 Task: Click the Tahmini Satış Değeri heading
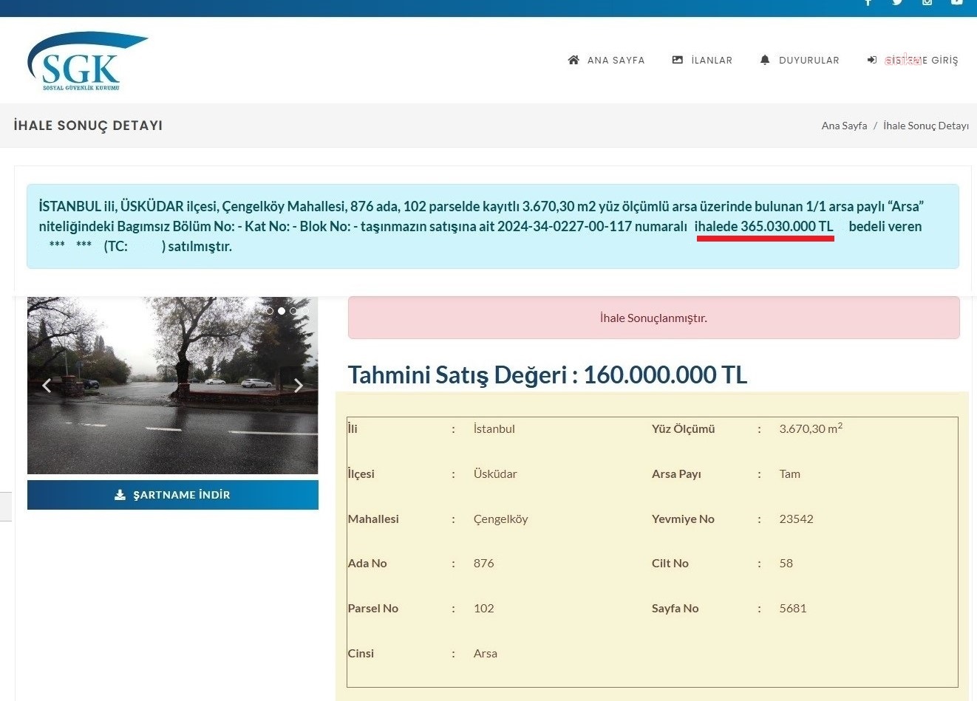tap(548, 375)
